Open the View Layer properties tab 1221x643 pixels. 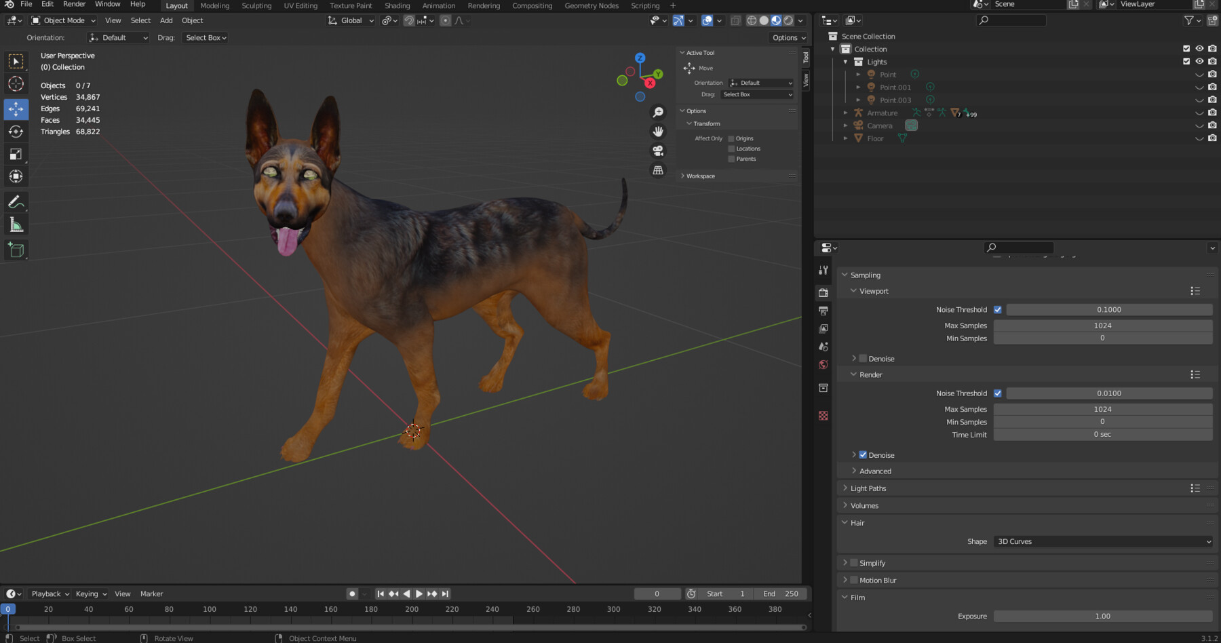pyautogui.click(x=823, y=328)
